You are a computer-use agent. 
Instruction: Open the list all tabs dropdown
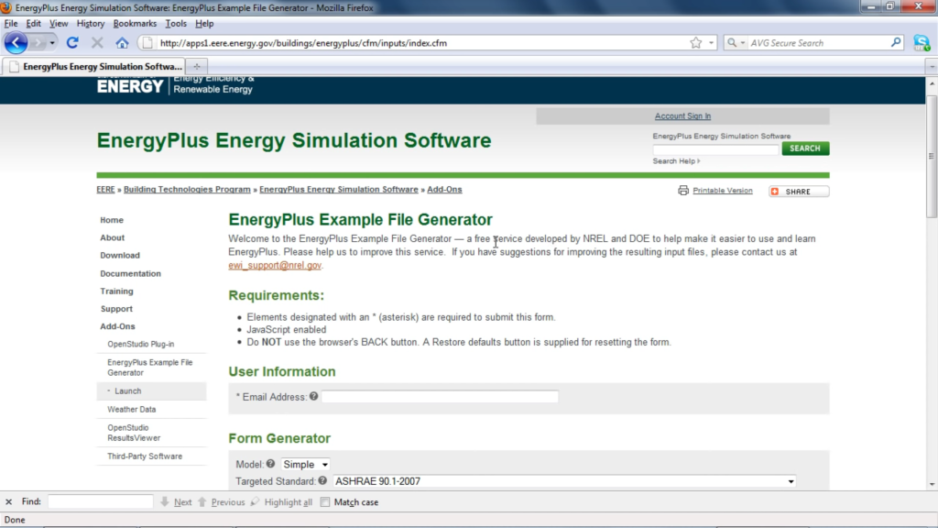pyautogui.click(x=932, y=67)
